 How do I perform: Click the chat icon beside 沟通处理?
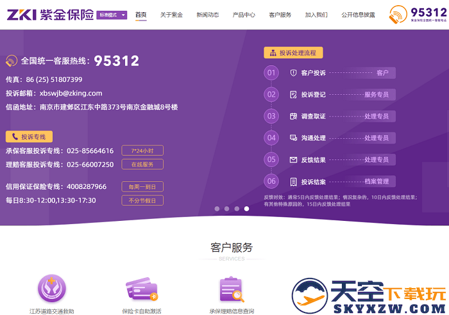(x=293, y=138)
